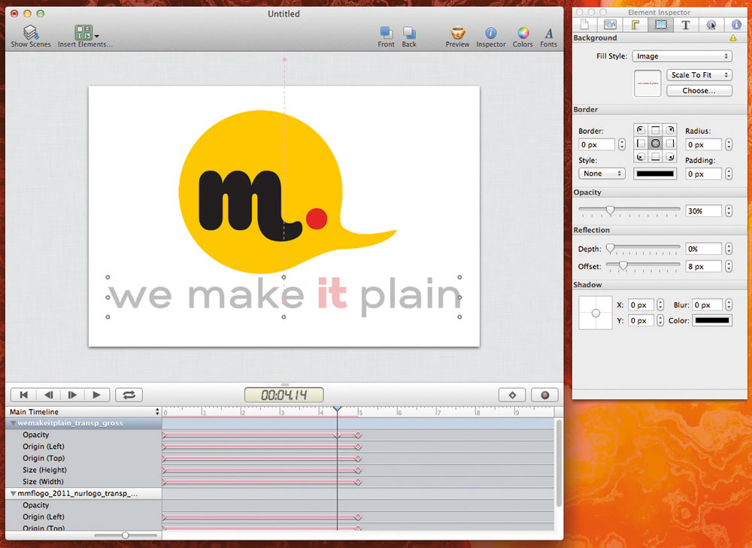
Task: Switch to the Typography inspector tab
Action: (686, 25)
